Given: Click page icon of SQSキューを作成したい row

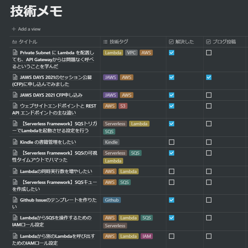Looking at the screenshot, I should pos(15,182).
